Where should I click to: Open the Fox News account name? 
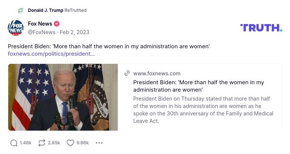pos(40,24)
